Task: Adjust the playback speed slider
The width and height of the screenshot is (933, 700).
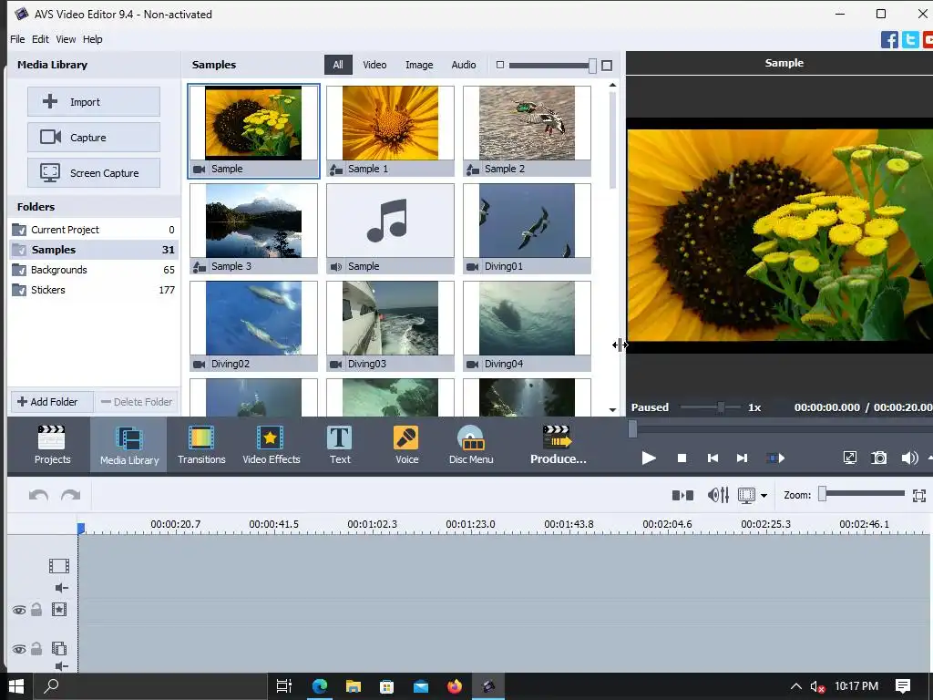Action: point(711,407)
